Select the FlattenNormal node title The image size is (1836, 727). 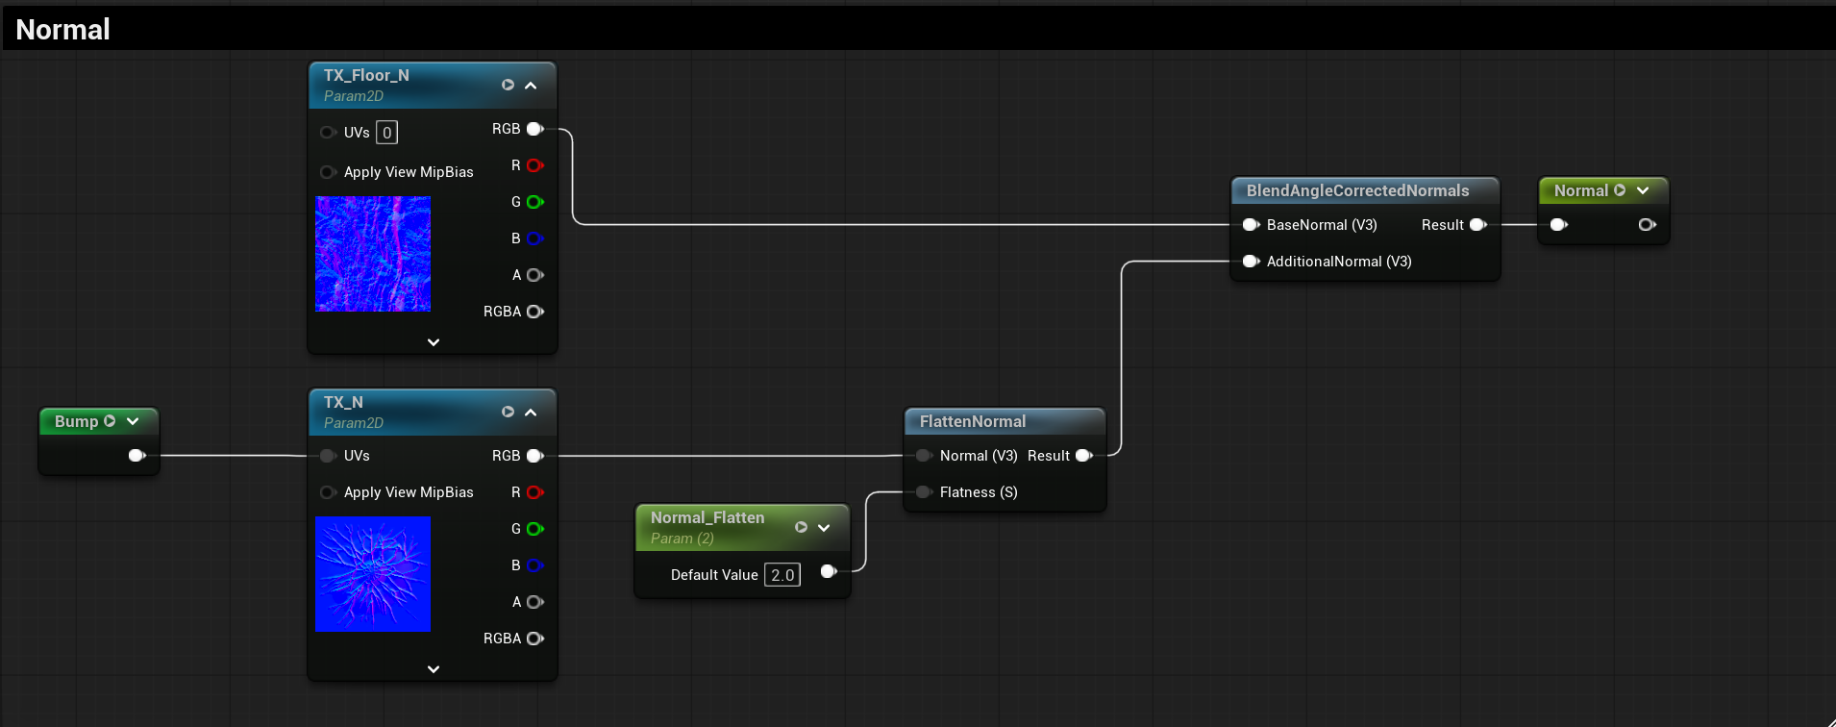[973, 421]
